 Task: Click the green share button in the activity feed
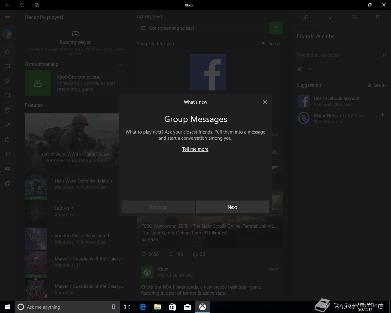(276, 28)
